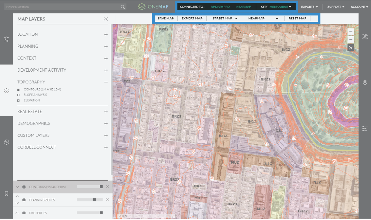Open the bookmarks icon in left sidebar
371x220 pixels.
pos(6,193)
